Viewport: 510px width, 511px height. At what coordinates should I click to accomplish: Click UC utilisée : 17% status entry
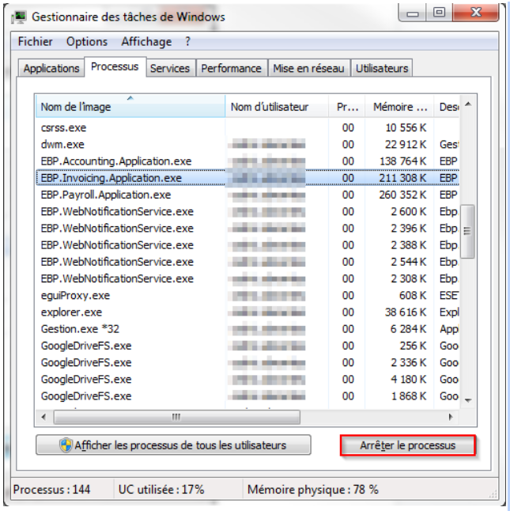click(x=161, y=490)
